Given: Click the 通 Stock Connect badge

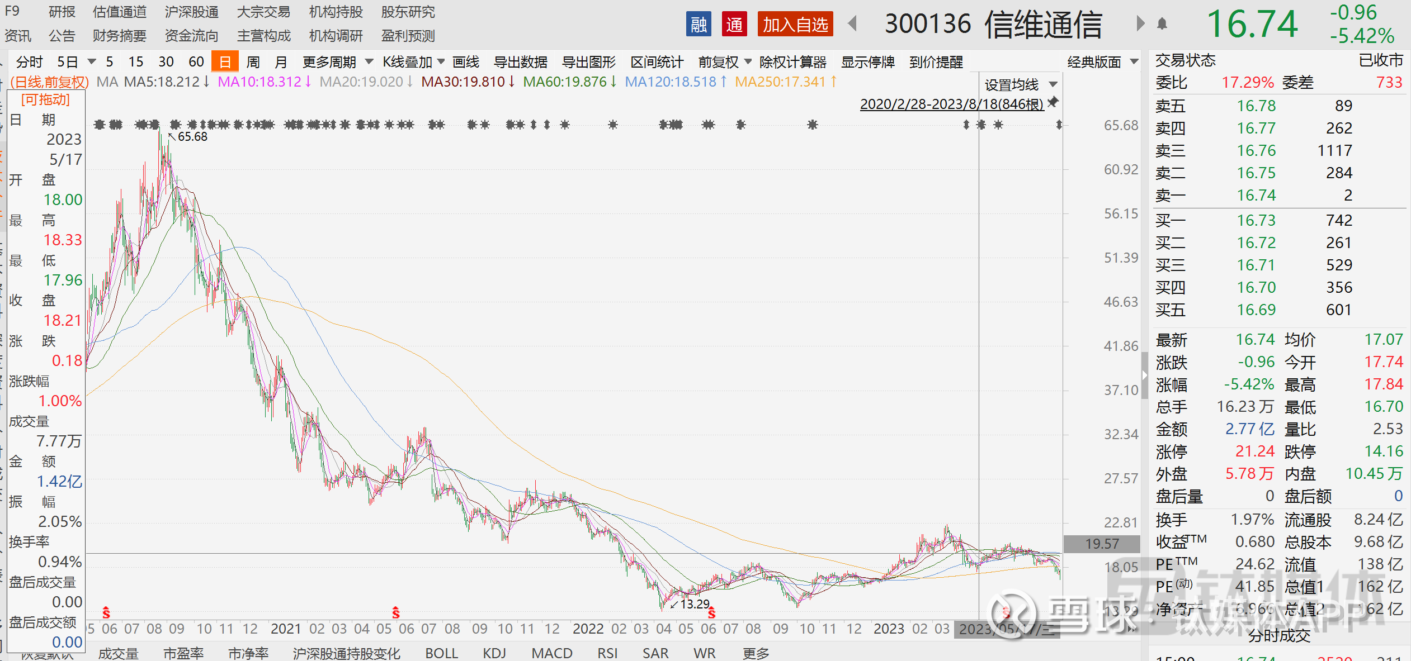Looking at the screenshot, I should point(734,25).
